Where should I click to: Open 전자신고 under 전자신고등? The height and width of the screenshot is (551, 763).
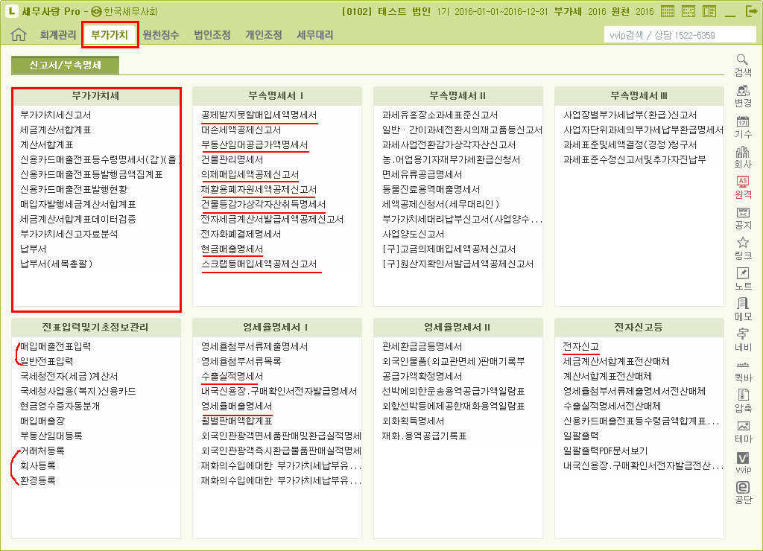(x=581, y=347)
